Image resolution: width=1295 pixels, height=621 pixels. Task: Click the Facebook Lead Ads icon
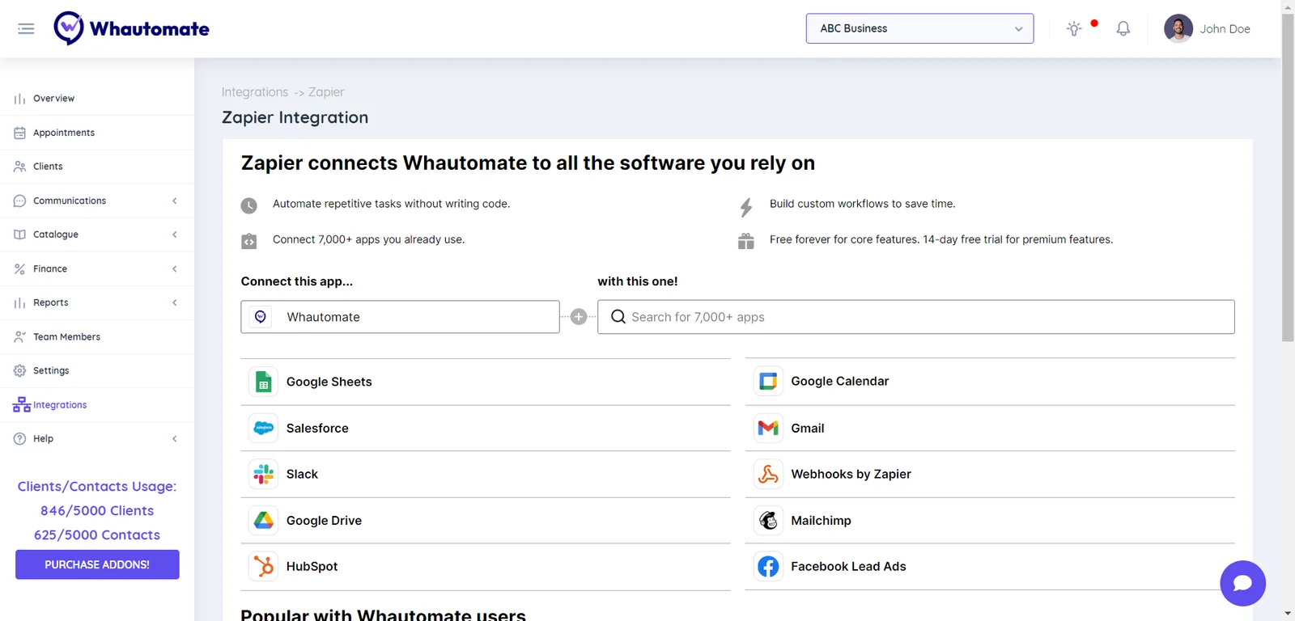coord(768,567)
